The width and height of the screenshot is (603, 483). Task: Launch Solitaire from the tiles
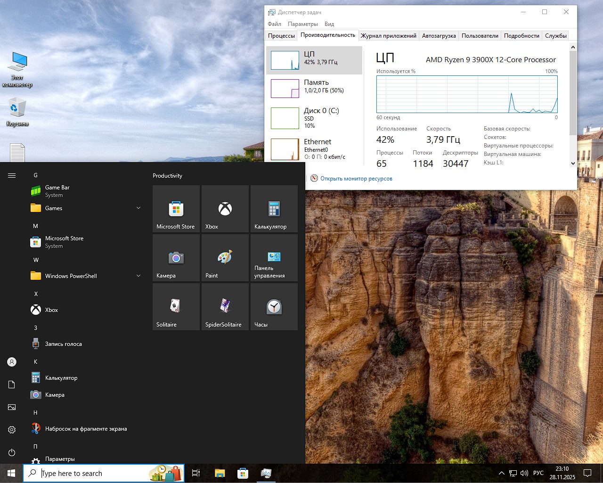click(x=176, y=306)
